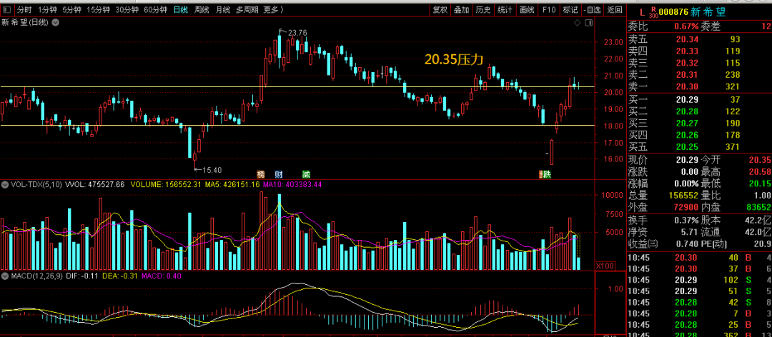Open the 历史 history button

[x=483, y=10]
